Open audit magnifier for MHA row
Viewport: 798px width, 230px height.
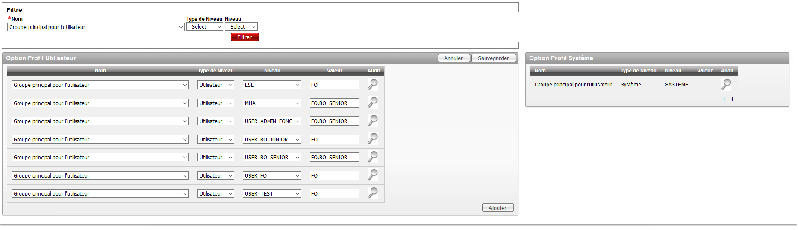[x=373, y=103]
